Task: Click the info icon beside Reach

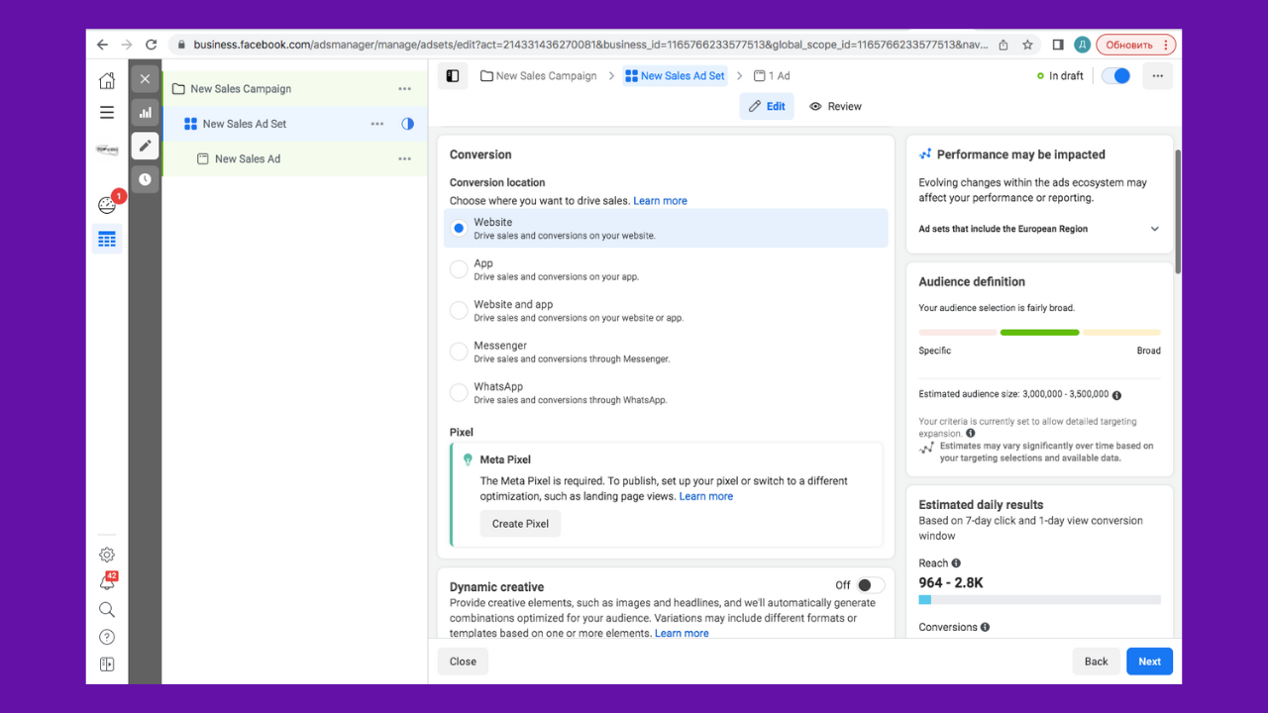Action: (956, 563)
